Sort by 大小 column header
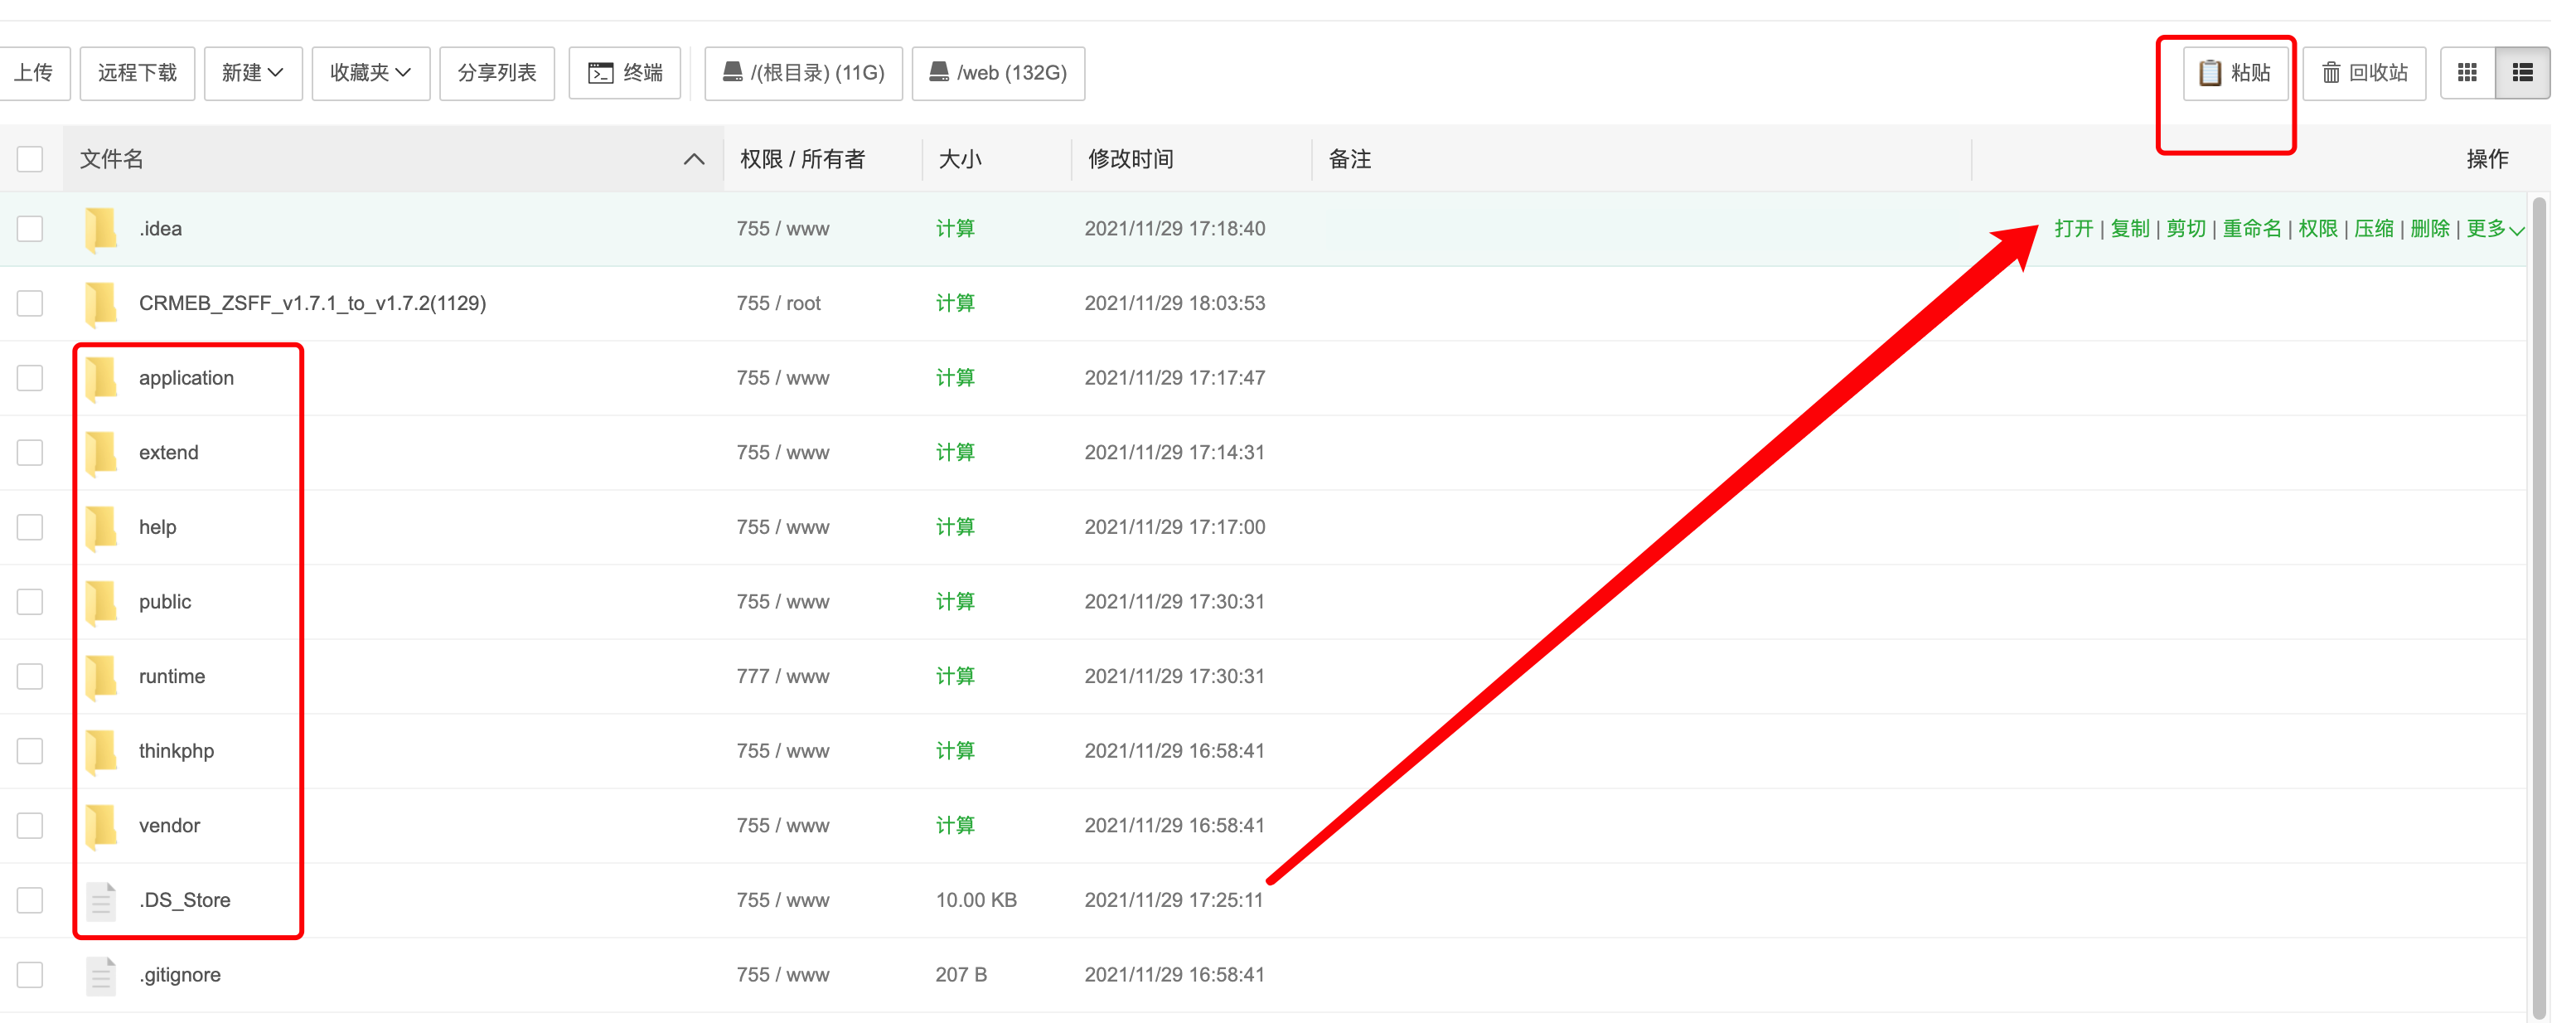 (960, 159)
